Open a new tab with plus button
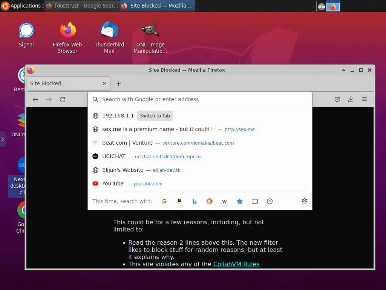The image size is (386, 290). (x=118, y=83)
